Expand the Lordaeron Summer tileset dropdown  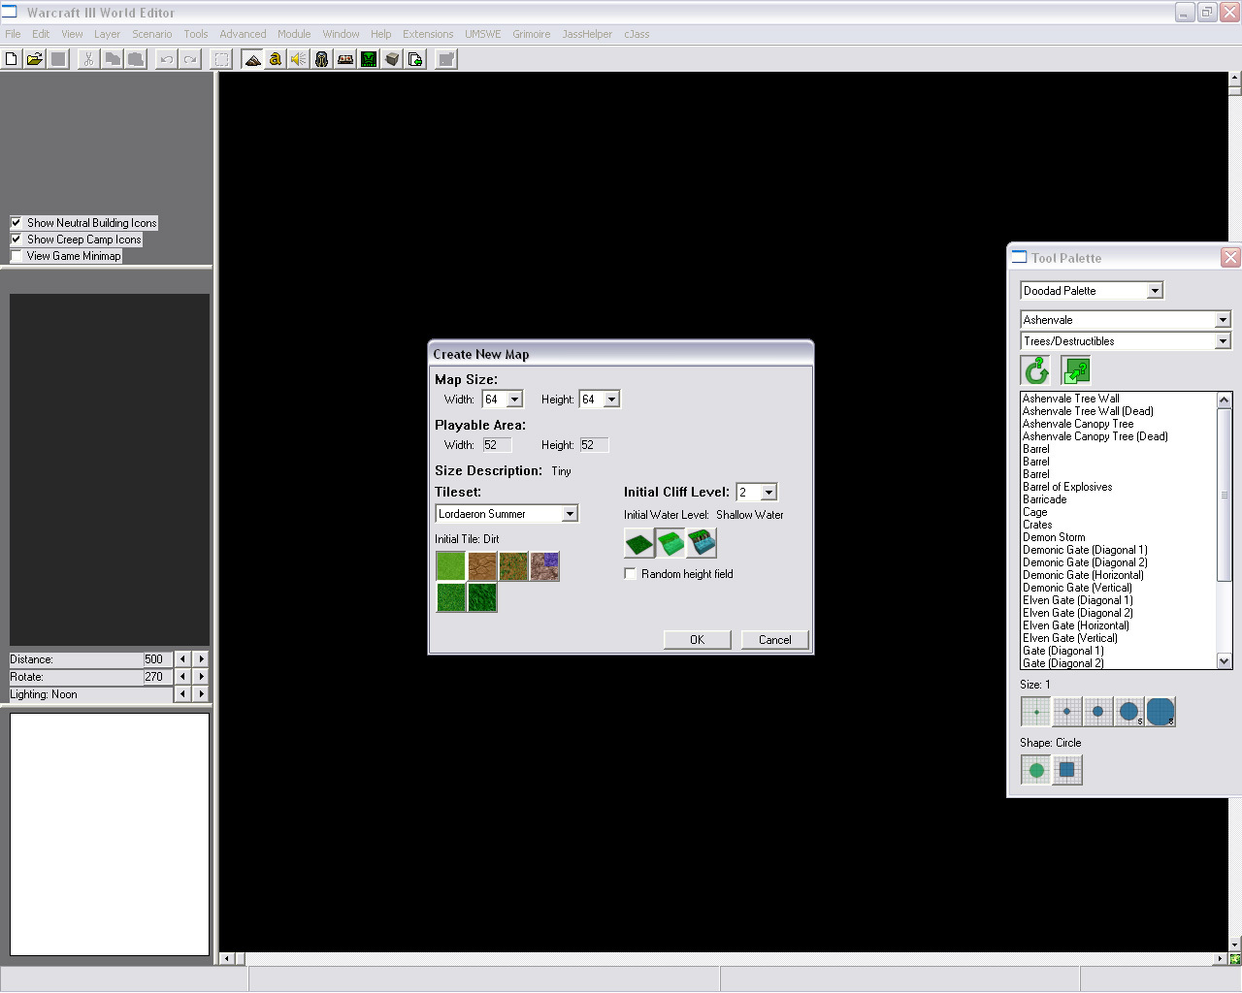pos(570,514)
